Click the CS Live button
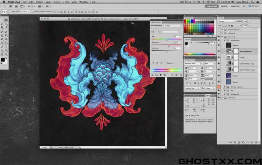 (x=254, y=6)
